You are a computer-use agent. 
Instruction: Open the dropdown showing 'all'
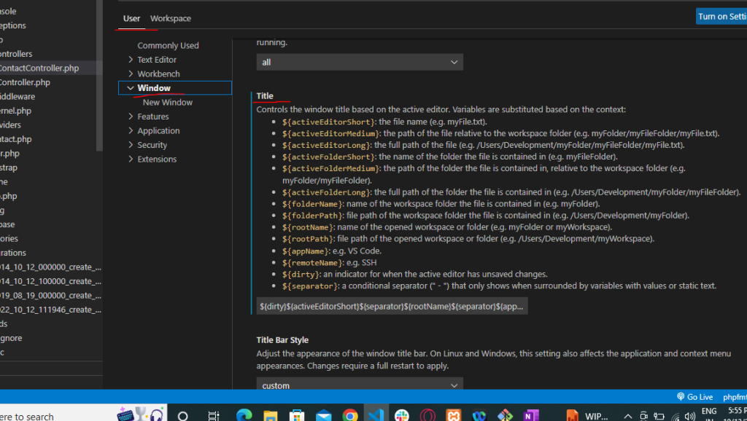(360, 63)
